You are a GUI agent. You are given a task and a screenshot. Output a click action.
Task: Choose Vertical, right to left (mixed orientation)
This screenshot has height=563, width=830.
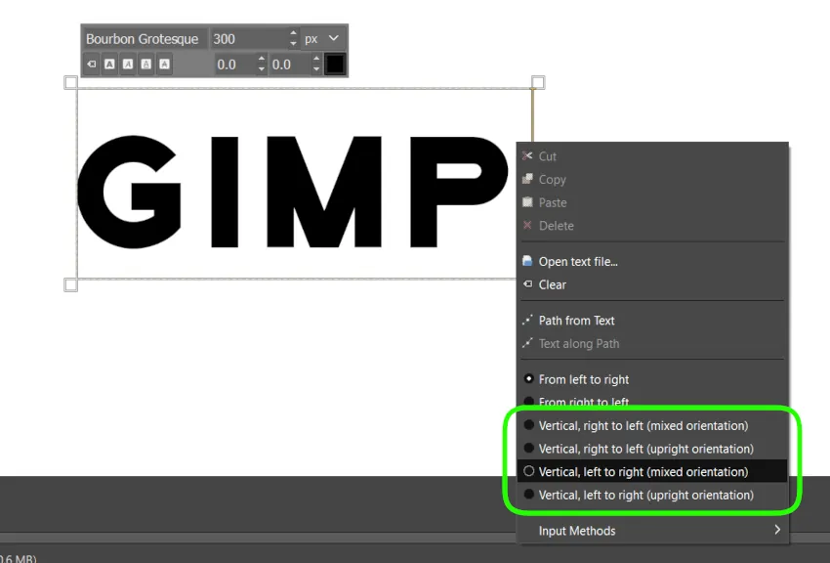643,425
